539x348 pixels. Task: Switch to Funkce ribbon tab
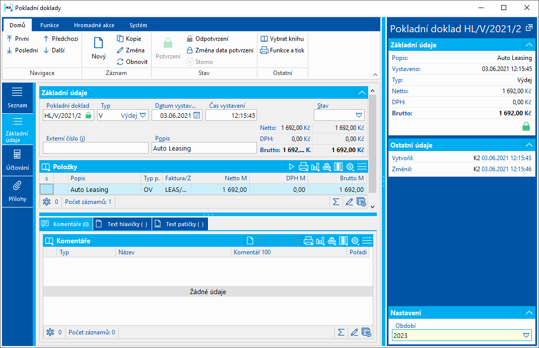click(x=49, y=25)
